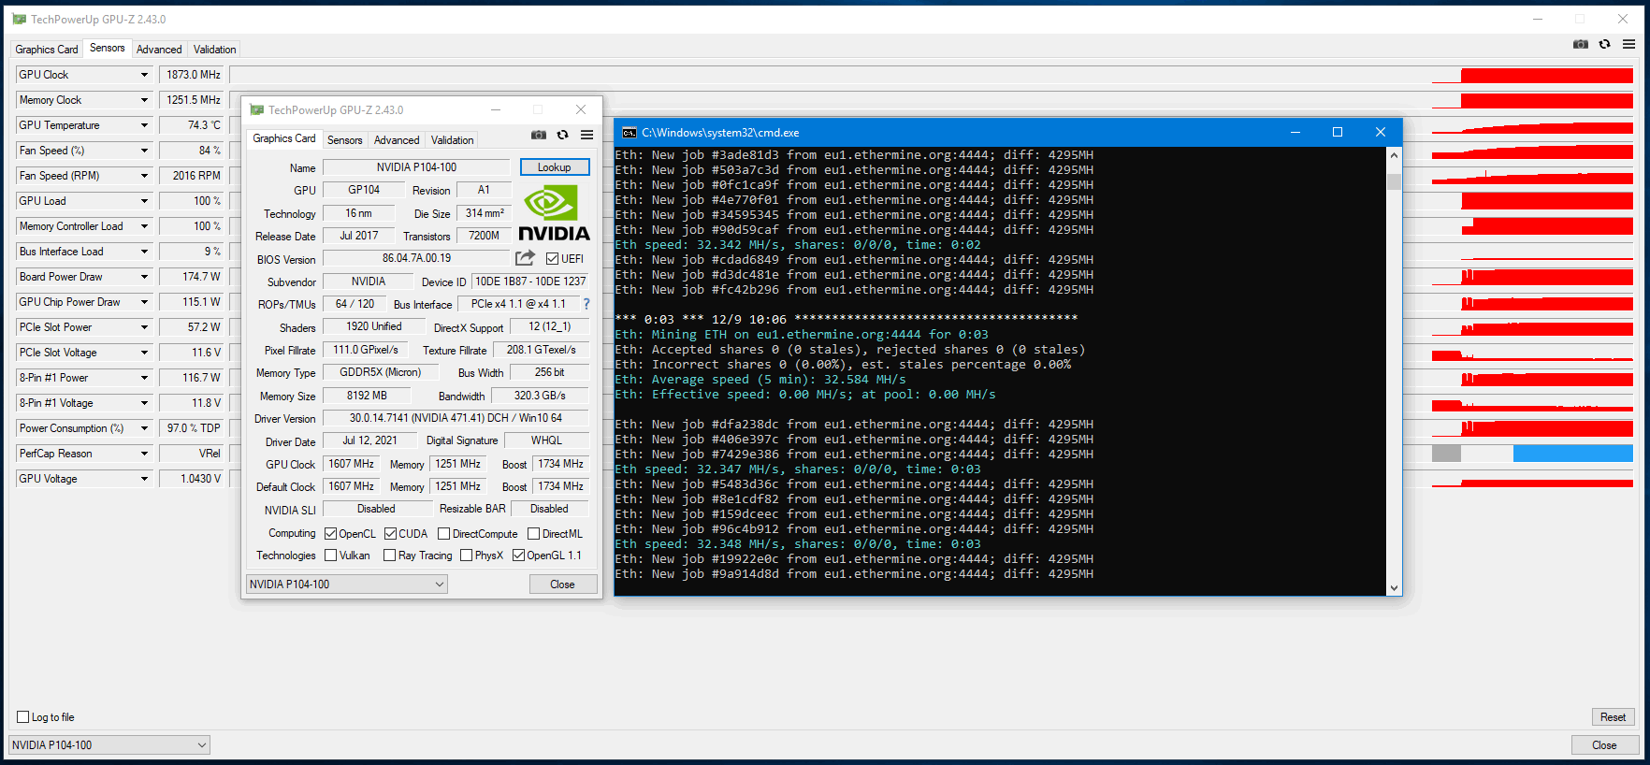Viewport: 1650px width, 765px height.
Task: Click the Driver Version field
Action: coord(456,418)
